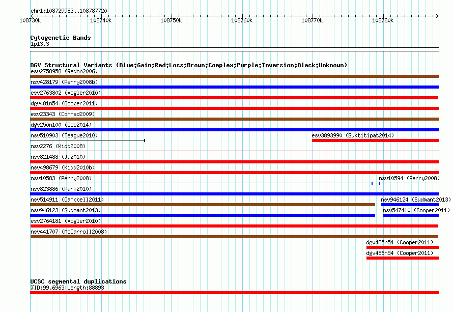Open nsv10583 (Perry2008) variant label
Screen dimensions: 453x312
(61, 178)
